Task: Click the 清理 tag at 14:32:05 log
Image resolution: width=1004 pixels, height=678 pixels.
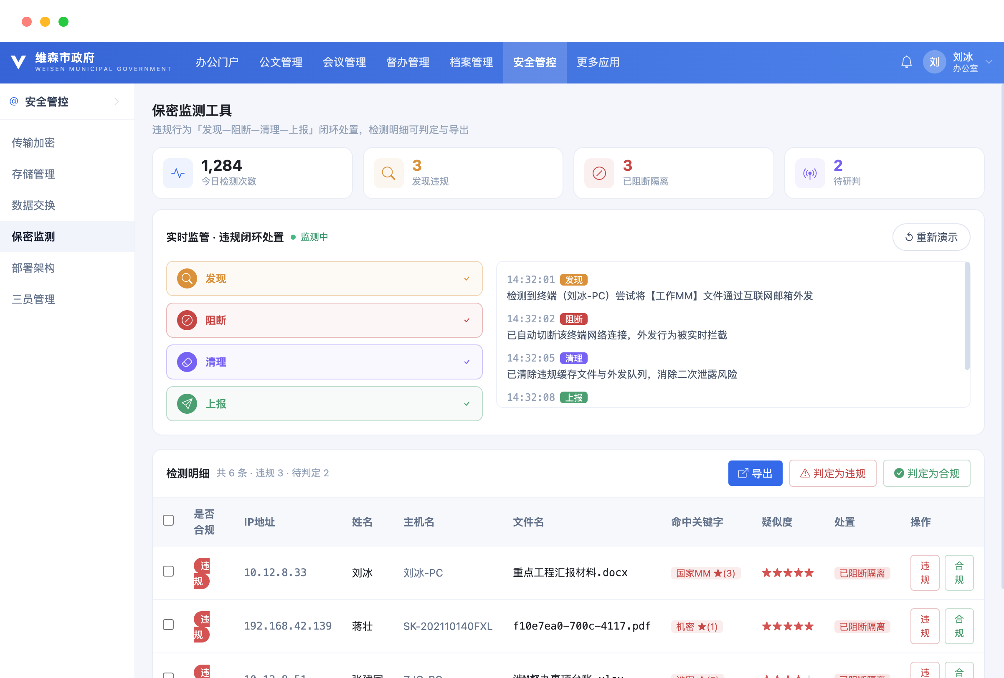Action: click(x=573, y=359)
